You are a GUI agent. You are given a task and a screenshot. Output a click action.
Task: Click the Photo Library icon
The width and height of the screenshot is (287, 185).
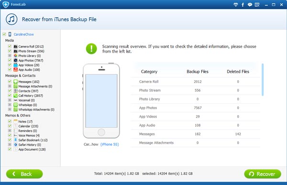(x=16, y=55)
